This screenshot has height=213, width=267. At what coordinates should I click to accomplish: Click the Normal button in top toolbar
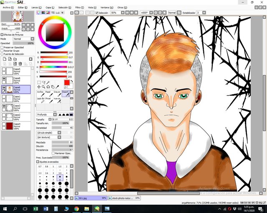172,13
